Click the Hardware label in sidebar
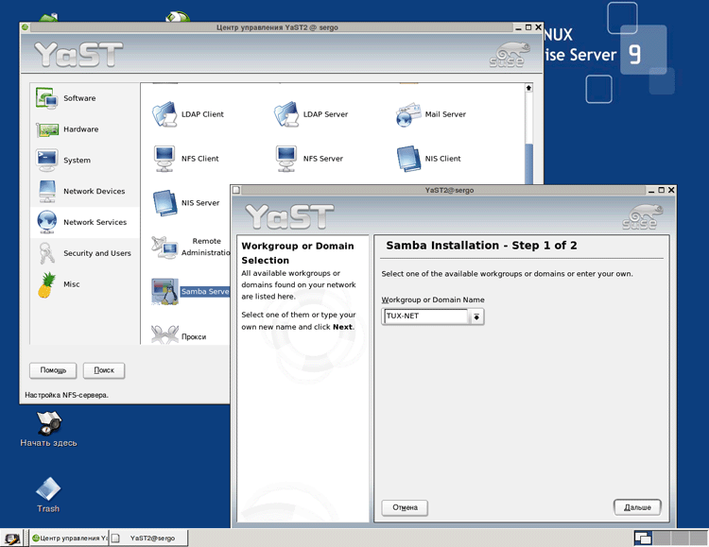Viewport: 709px width, 547px height. 81,129
